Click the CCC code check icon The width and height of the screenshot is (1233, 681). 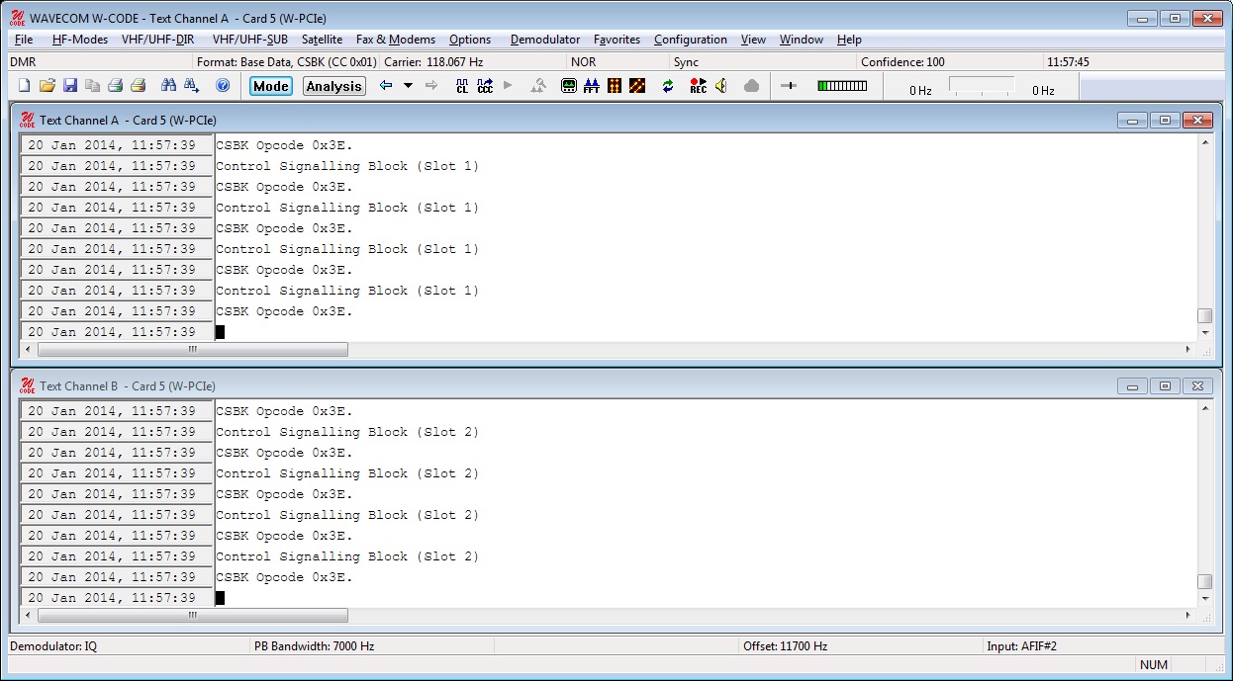tap(485, 86)
